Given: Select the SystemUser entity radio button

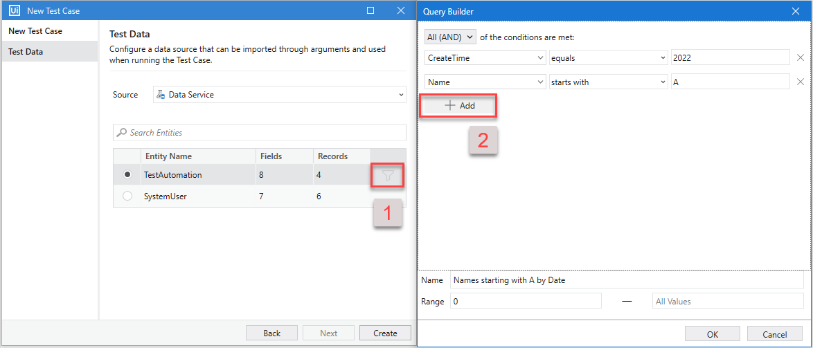Looking at the screenshot, I should (x=127, y=196).
